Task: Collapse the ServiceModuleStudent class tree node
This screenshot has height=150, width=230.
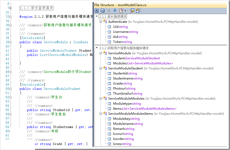Action: pyautogui.click(x=101, y=68)
